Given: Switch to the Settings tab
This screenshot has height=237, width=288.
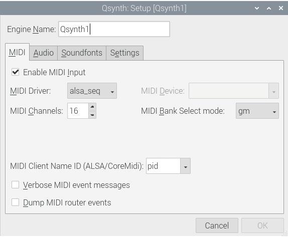Looking at the screenshot, I should click(x=125, y=53).
